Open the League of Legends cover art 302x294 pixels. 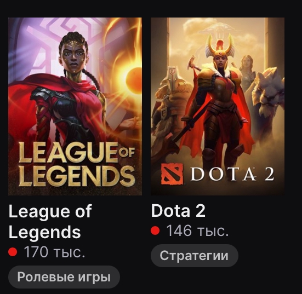(x=75, y=106)
